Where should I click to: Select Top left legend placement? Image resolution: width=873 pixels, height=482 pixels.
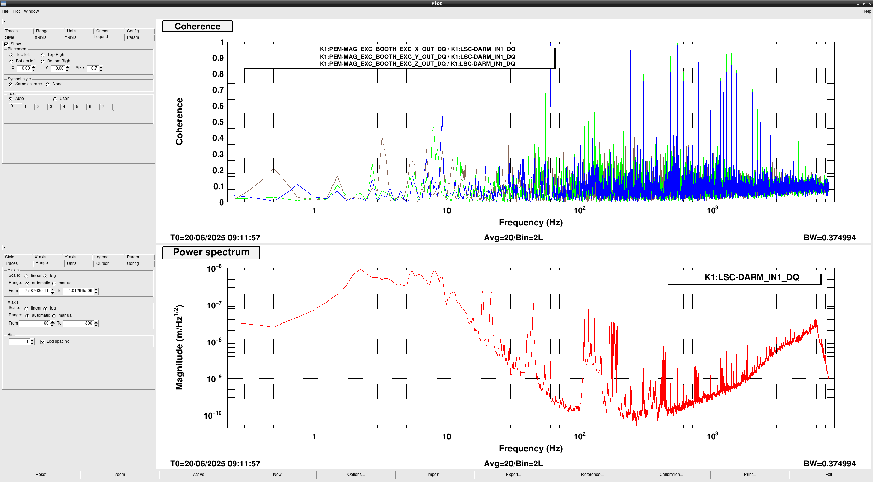(11, 55)
